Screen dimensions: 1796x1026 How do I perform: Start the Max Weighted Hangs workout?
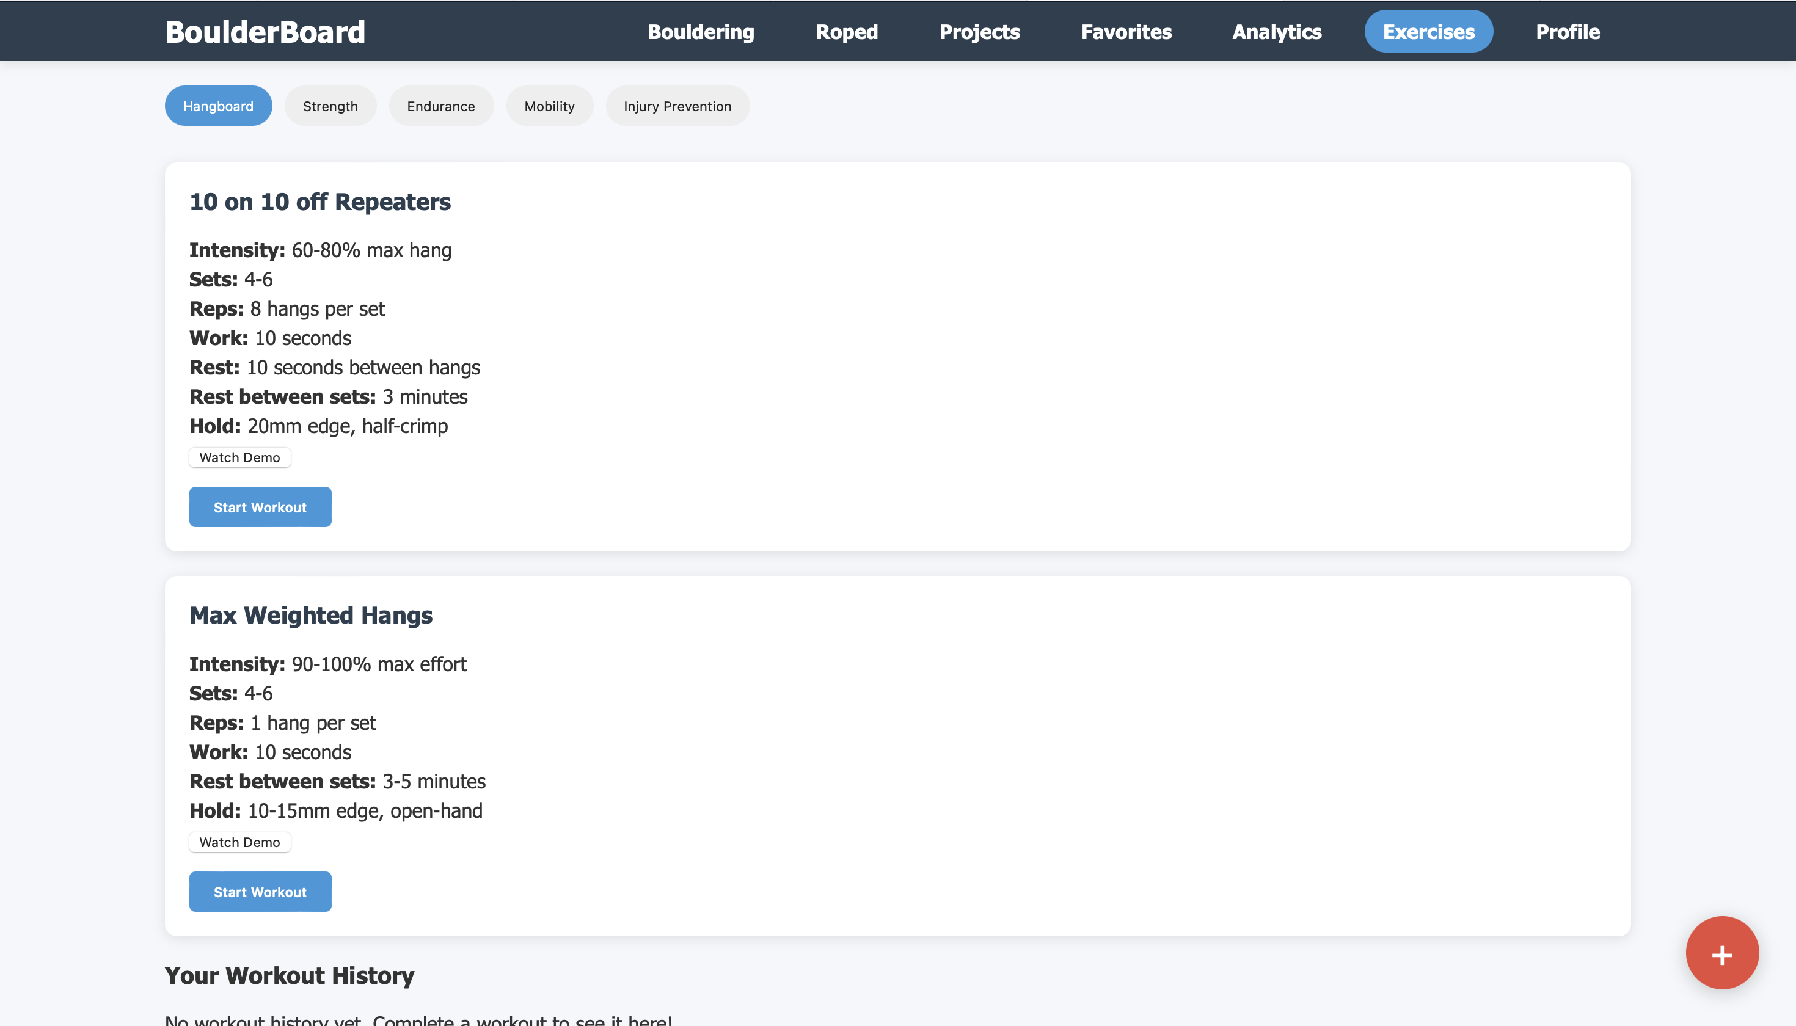coord(260,892)
